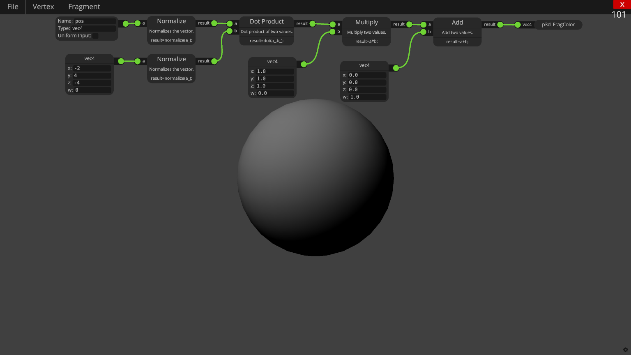Enable the Uniform Input checkbox
The height and width of the screenshot is (355, 631).
[95, 36]
